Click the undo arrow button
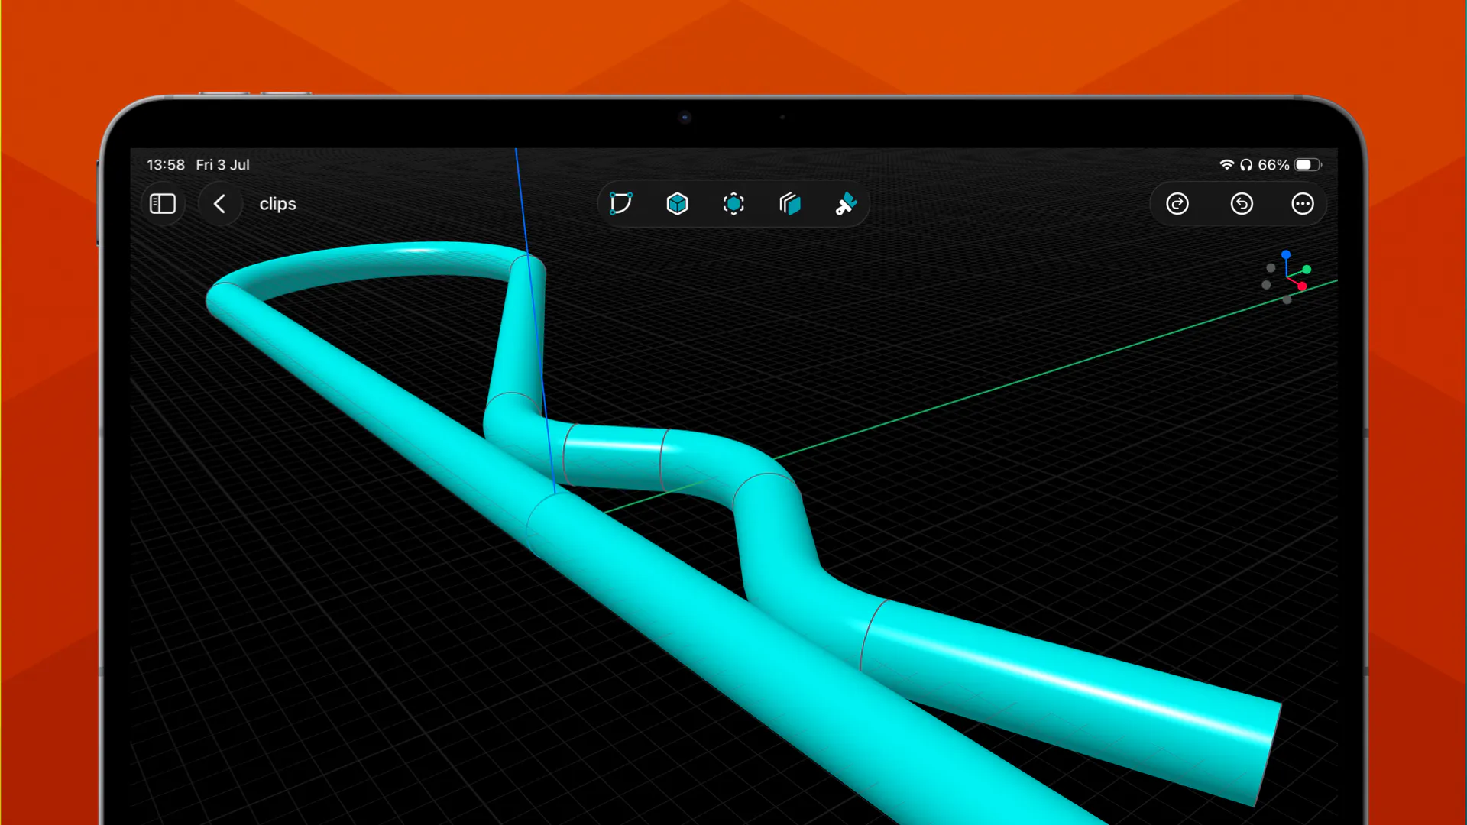 pyautogui.click(x=1242, y=204)
